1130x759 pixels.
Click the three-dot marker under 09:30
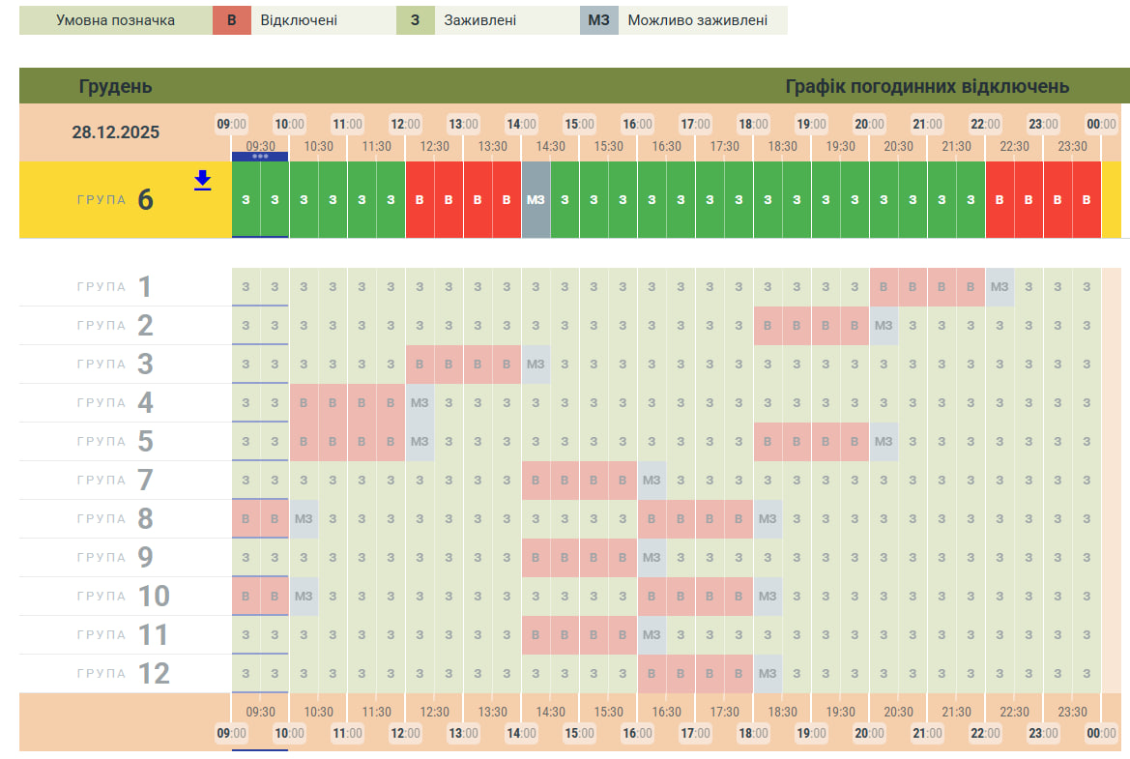coord(260,157)
